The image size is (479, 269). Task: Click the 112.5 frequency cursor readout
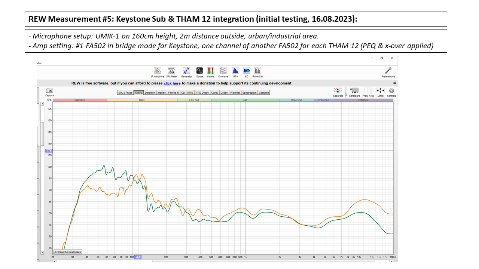pyautogui.click(x=138, y=257)
